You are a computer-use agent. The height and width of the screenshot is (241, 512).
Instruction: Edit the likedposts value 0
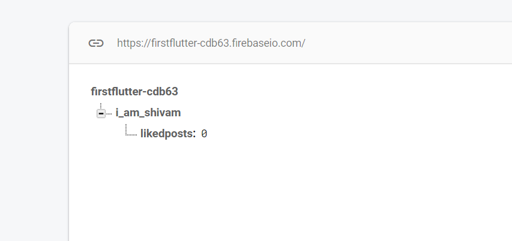[x=204, y=134]
